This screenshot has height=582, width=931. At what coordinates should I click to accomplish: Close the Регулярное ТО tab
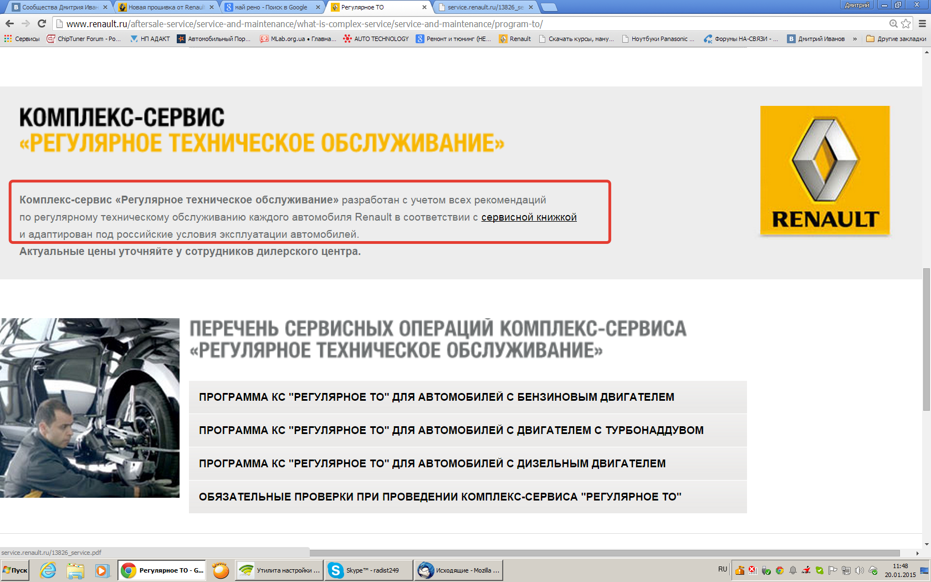point(424,7)
